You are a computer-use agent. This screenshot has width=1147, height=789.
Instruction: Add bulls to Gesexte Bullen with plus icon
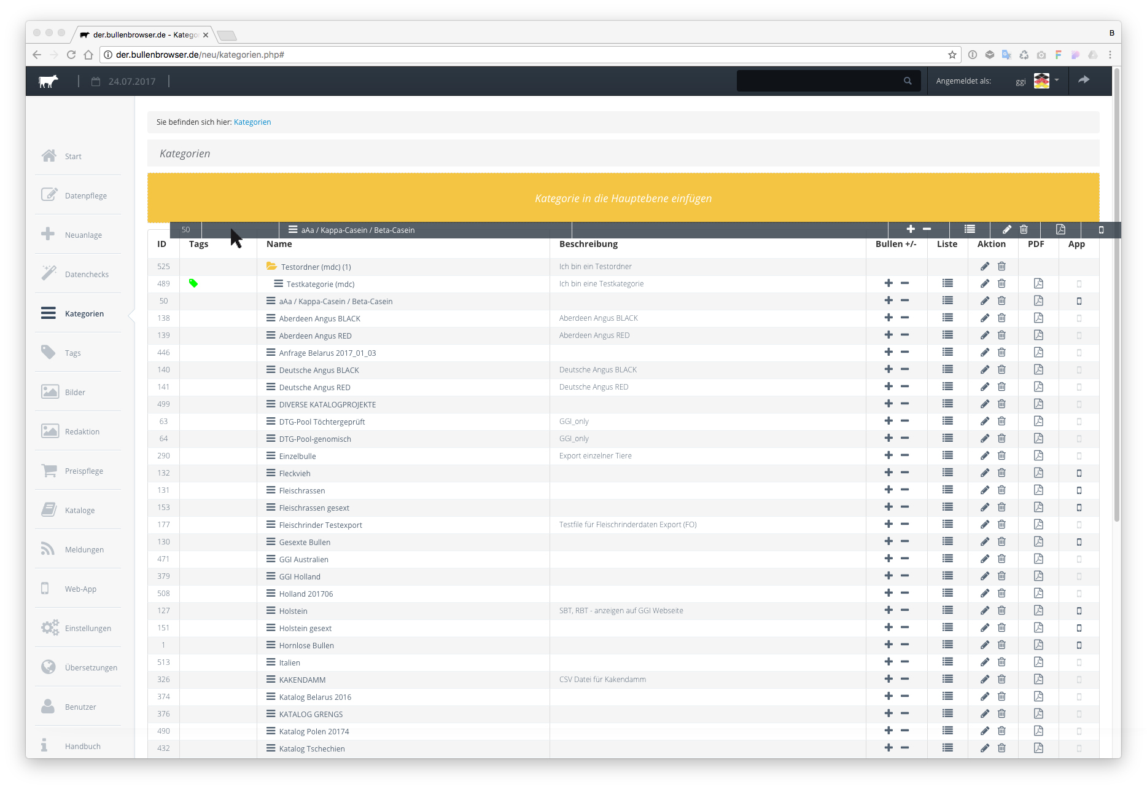[888, 541]
